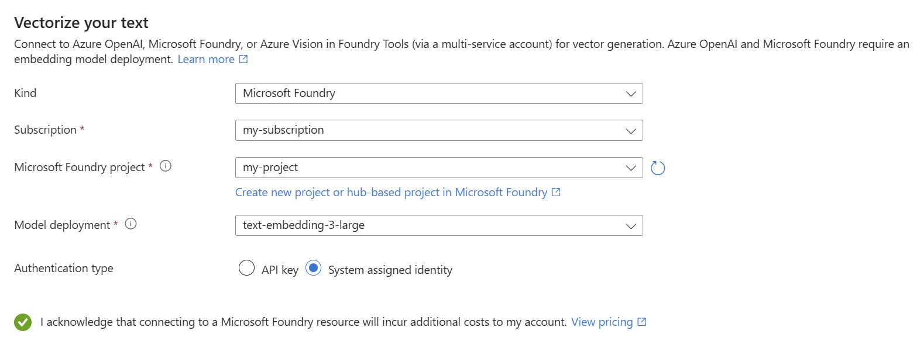Click the chevron arrow in the Subscription field

pos(630,130)
